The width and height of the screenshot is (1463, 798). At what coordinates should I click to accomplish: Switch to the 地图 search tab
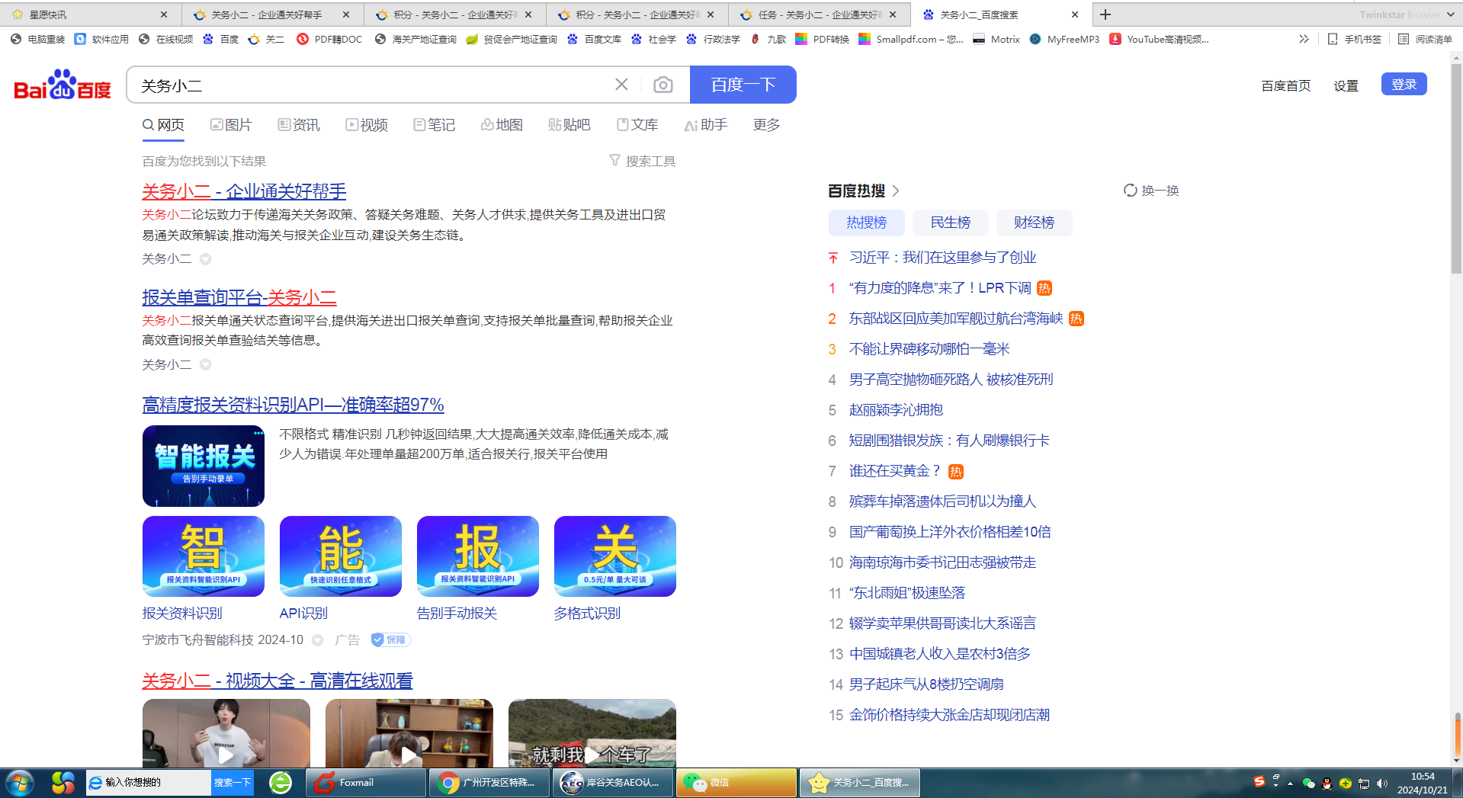pyautogui.click(x=502, y=124)
